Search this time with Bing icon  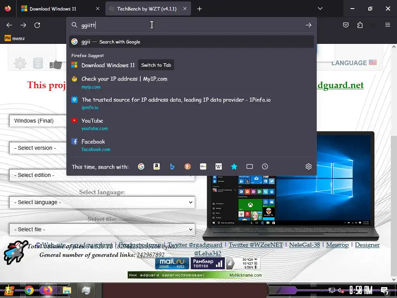click(172, 166)
